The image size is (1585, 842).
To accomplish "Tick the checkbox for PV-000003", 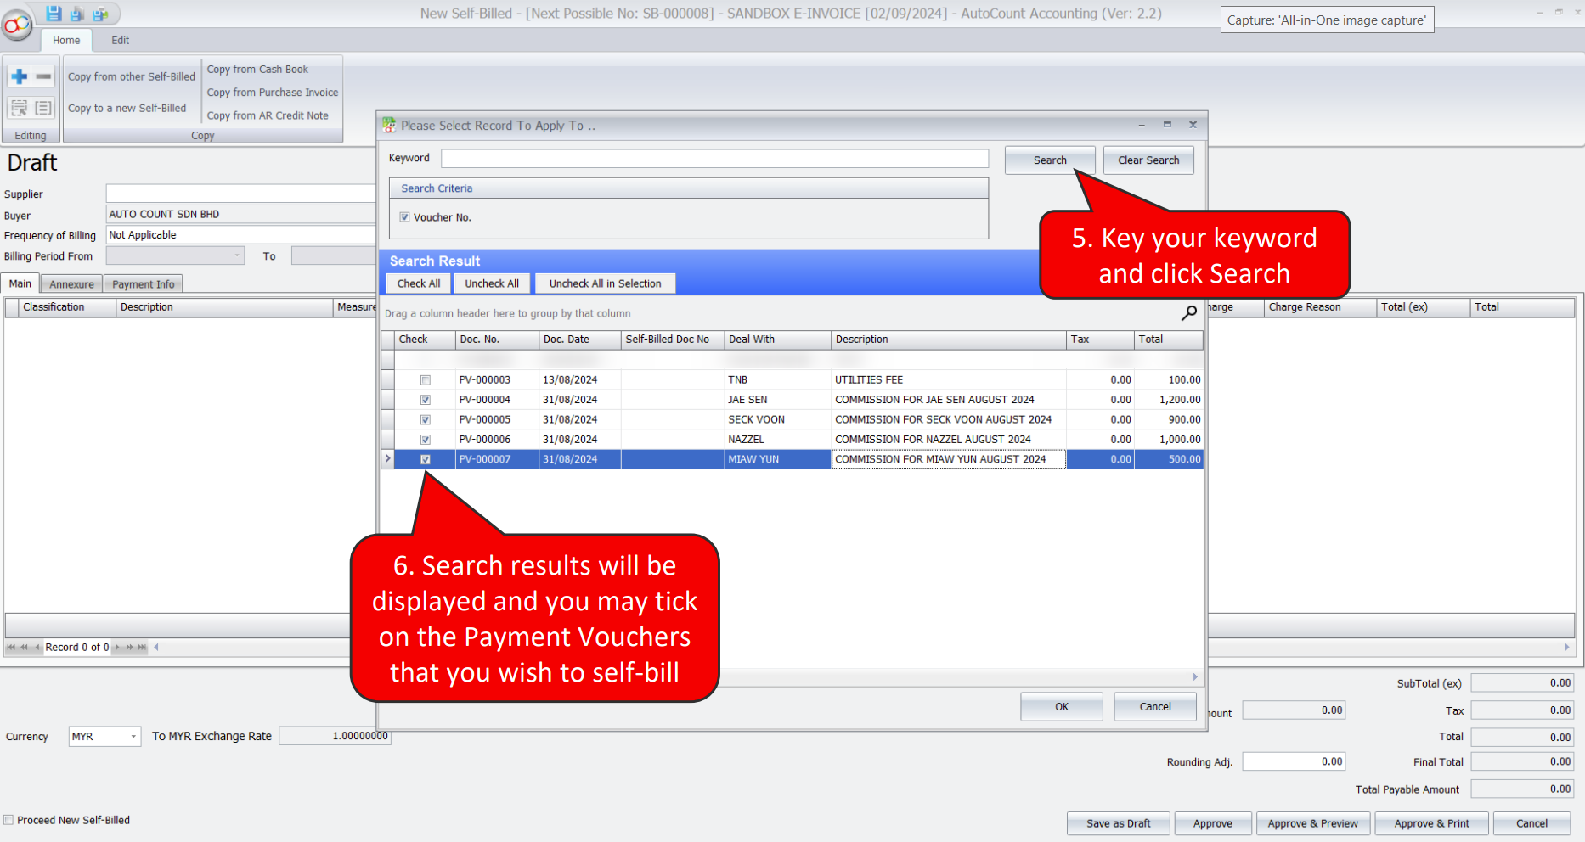I will click(426, 380).
